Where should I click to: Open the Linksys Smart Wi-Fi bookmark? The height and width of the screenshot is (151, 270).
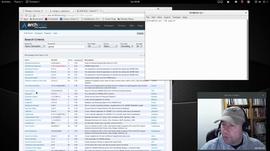coord(69,19)
